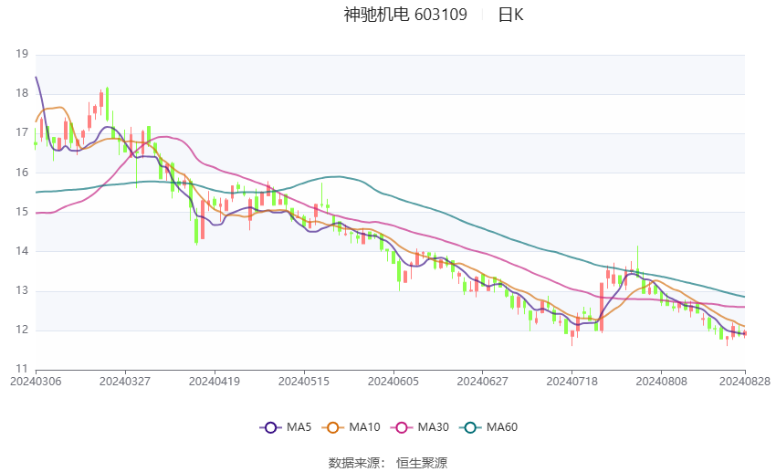
Task: Click the 20240306 date axis label
Action: (36, 382)
